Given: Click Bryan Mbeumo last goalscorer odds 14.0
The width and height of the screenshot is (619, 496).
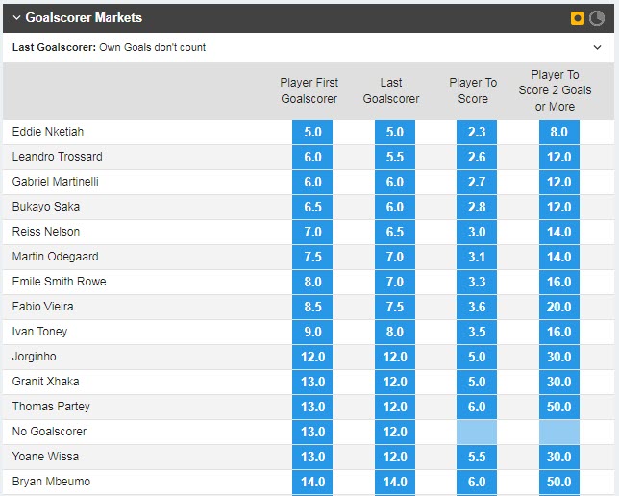Looking at the screenshot, I should pos(395,482).
